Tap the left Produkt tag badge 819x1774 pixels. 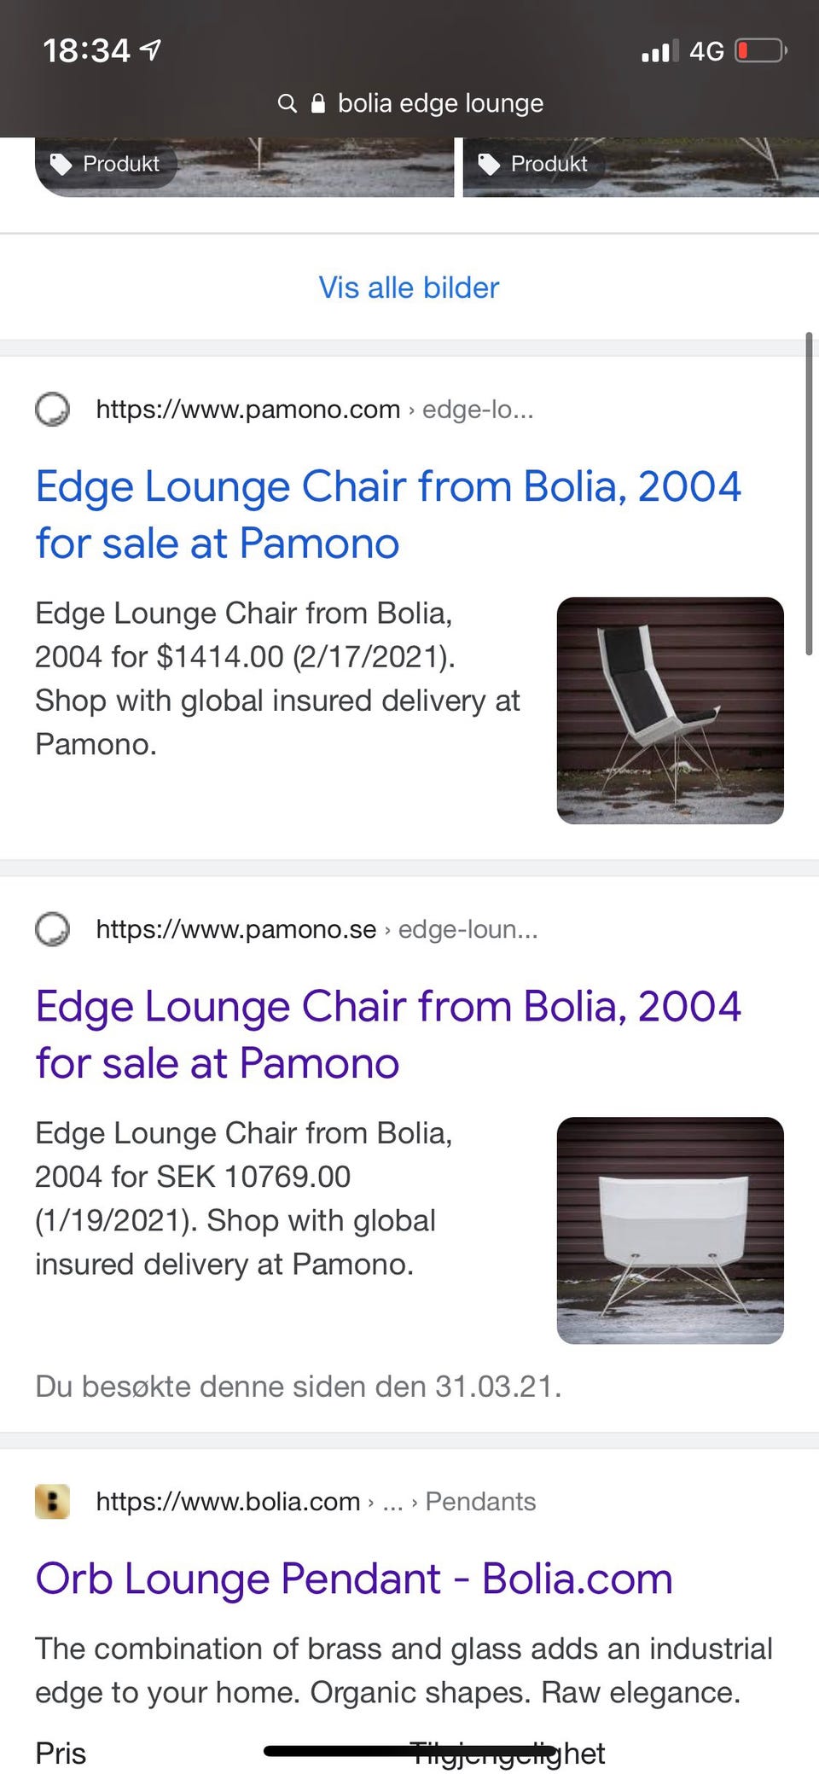click(x=106, y=164)
